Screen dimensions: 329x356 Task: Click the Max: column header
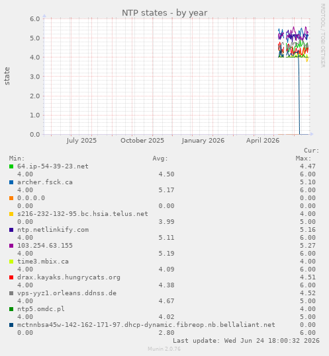304,159
